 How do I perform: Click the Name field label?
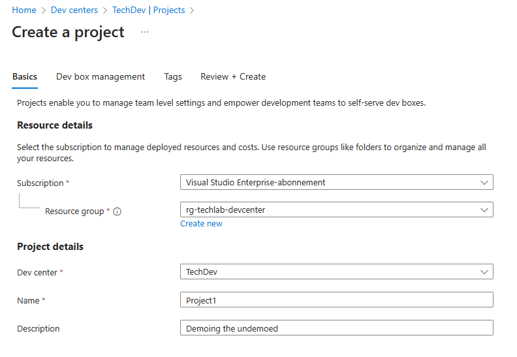pos(29,300)
